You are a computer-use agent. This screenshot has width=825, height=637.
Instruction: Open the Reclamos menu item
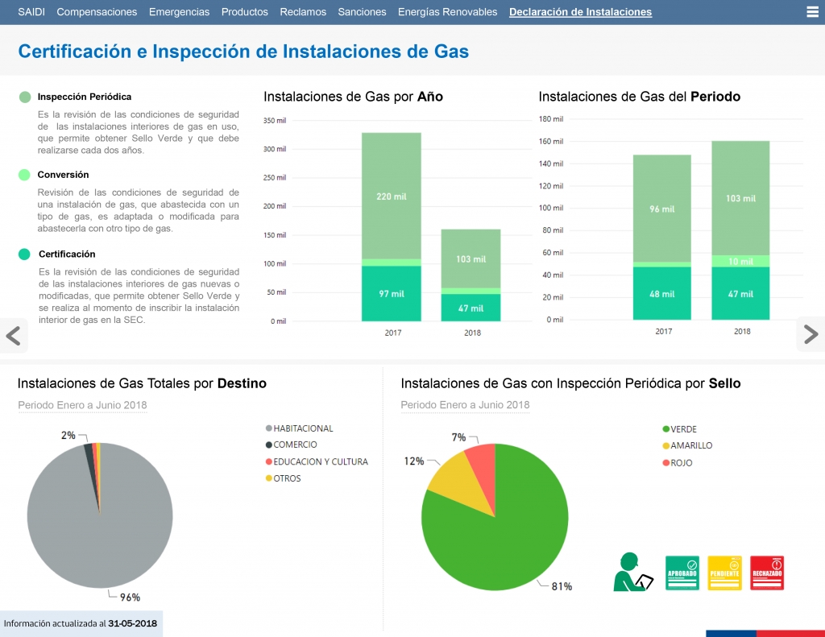click(x=303, y=12)
